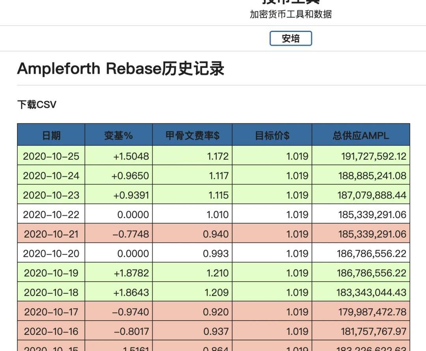Click the 总供应AMPL column header
Screen dimensions: 426x351
pos(361,135)
